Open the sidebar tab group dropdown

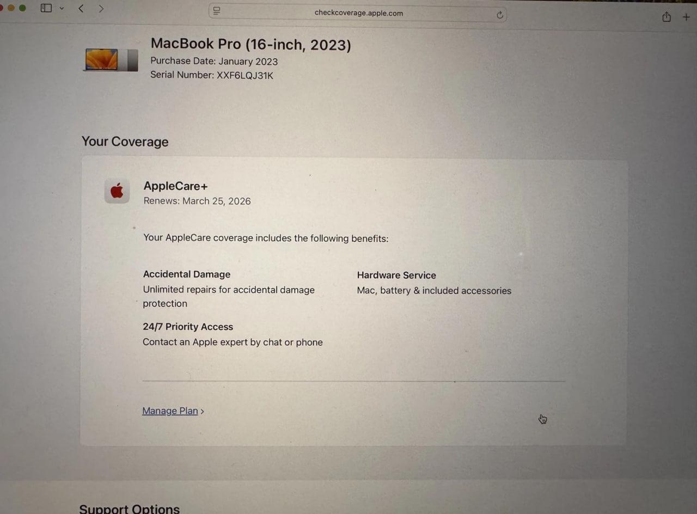tap(62, 9)
